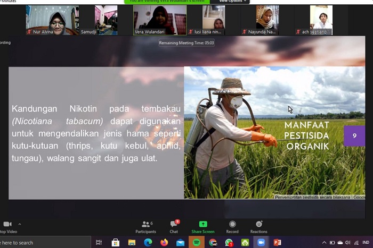Open volume control in system tray
This screenshot has width=373, height=248.
pos(348,243)
